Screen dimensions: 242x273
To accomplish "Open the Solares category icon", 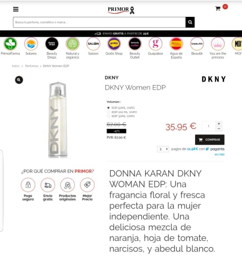I will point(31,44).
